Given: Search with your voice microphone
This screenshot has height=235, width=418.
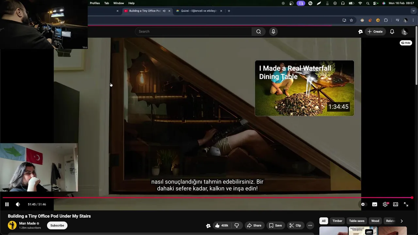Looking at the screenshot, I should point(273,32).
